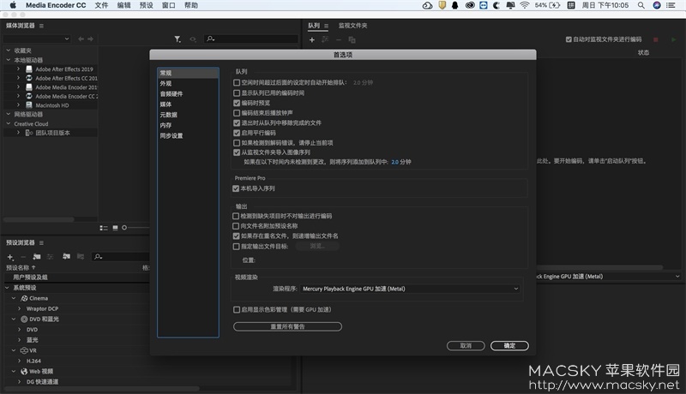This screenshot has height=394, width=686.
Task: Click the delete preset minus icon
Action: (x=24, y=257)
